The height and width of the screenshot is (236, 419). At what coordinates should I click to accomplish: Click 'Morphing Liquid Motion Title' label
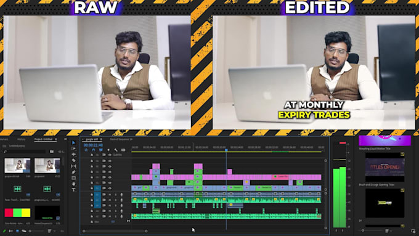(x=375, y=149)
